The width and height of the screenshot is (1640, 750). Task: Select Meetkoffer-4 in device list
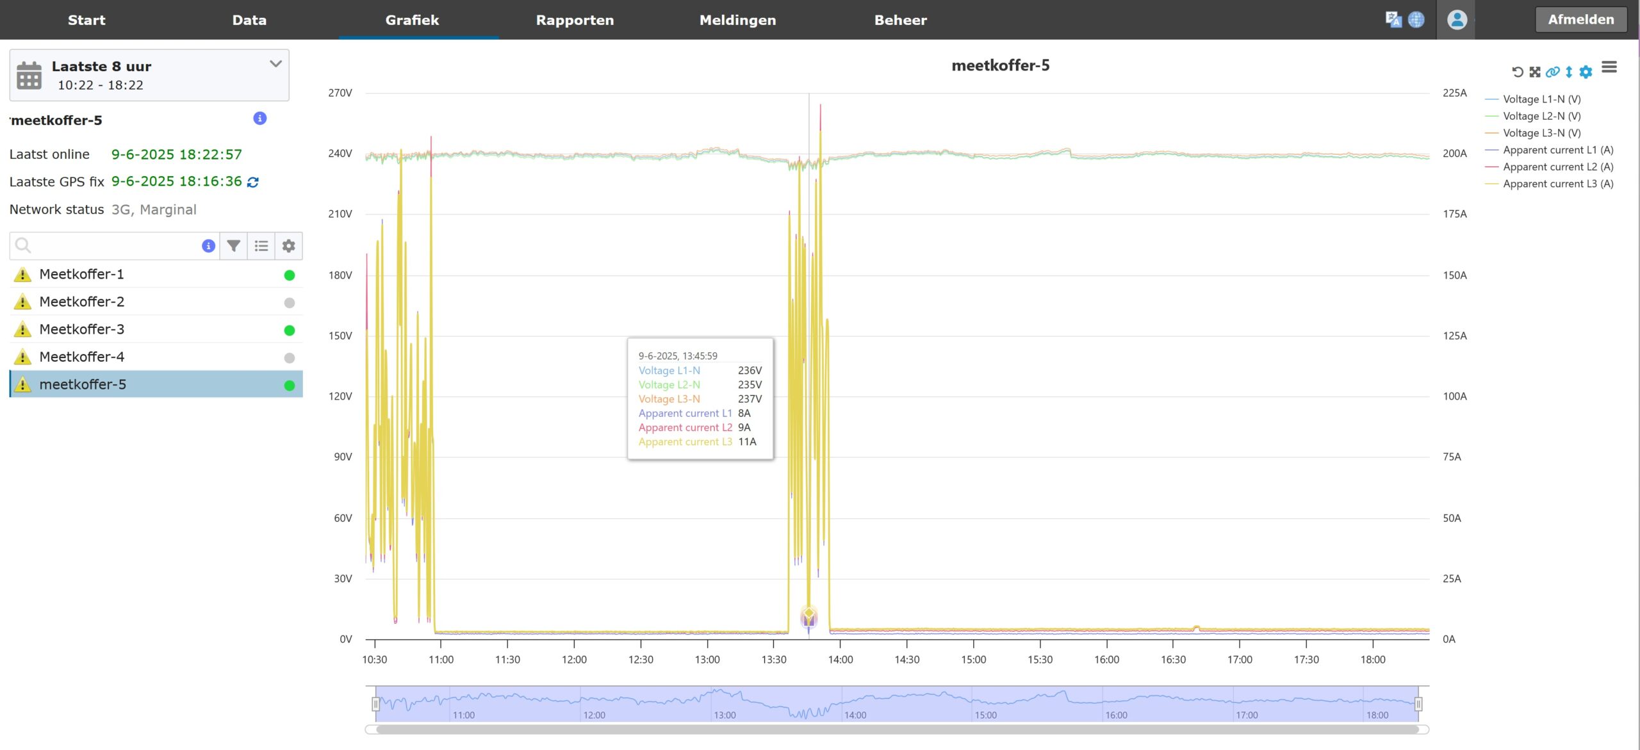[156, 357]
